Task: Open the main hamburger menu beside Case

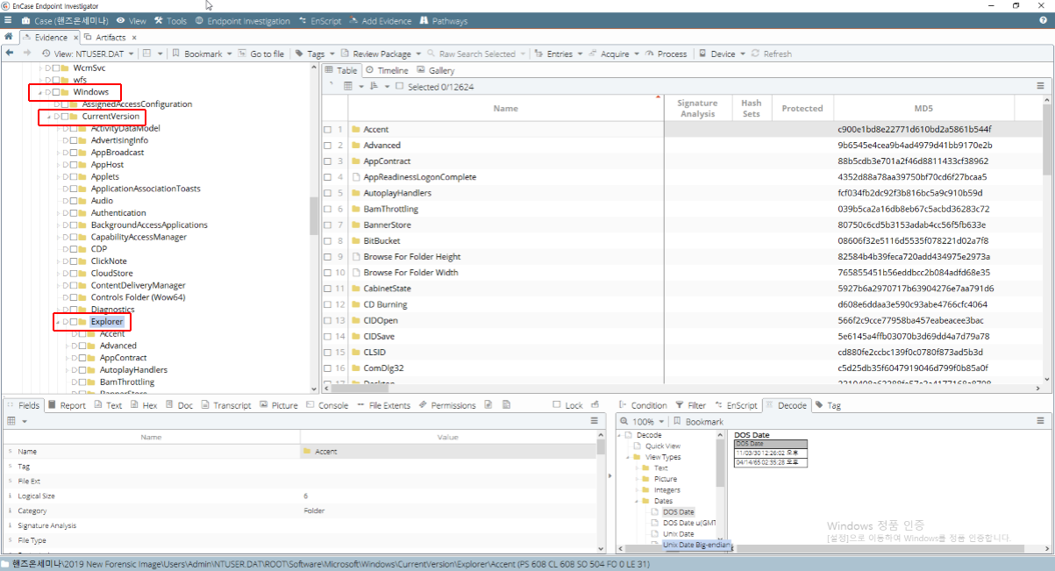Action: [7, 20]
